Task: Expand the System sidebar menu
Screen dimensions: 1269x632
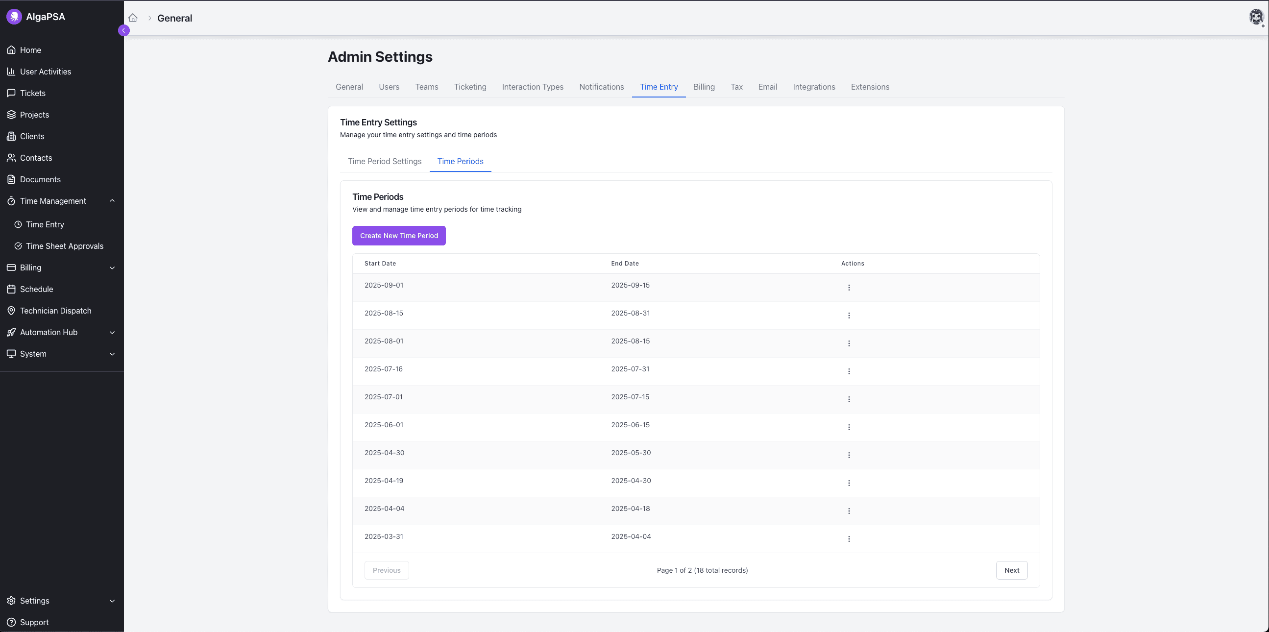Action: tap(112, 354)
